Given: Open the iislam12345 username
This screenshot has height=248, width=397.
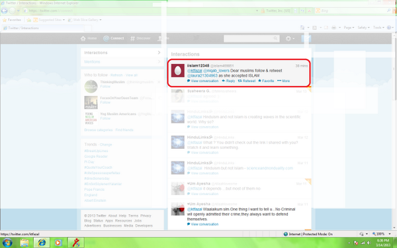Looking at the screenshot, I should coord(198,65).
